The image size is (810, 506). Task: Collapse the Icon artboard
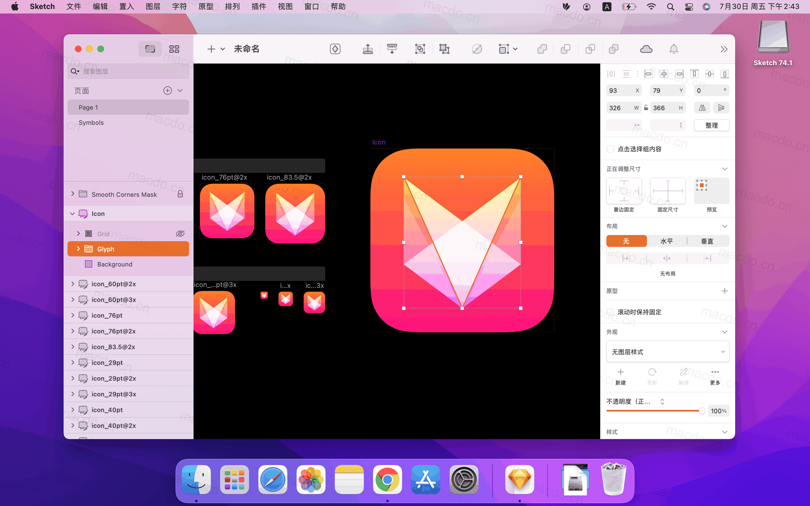tap(72, 214)
